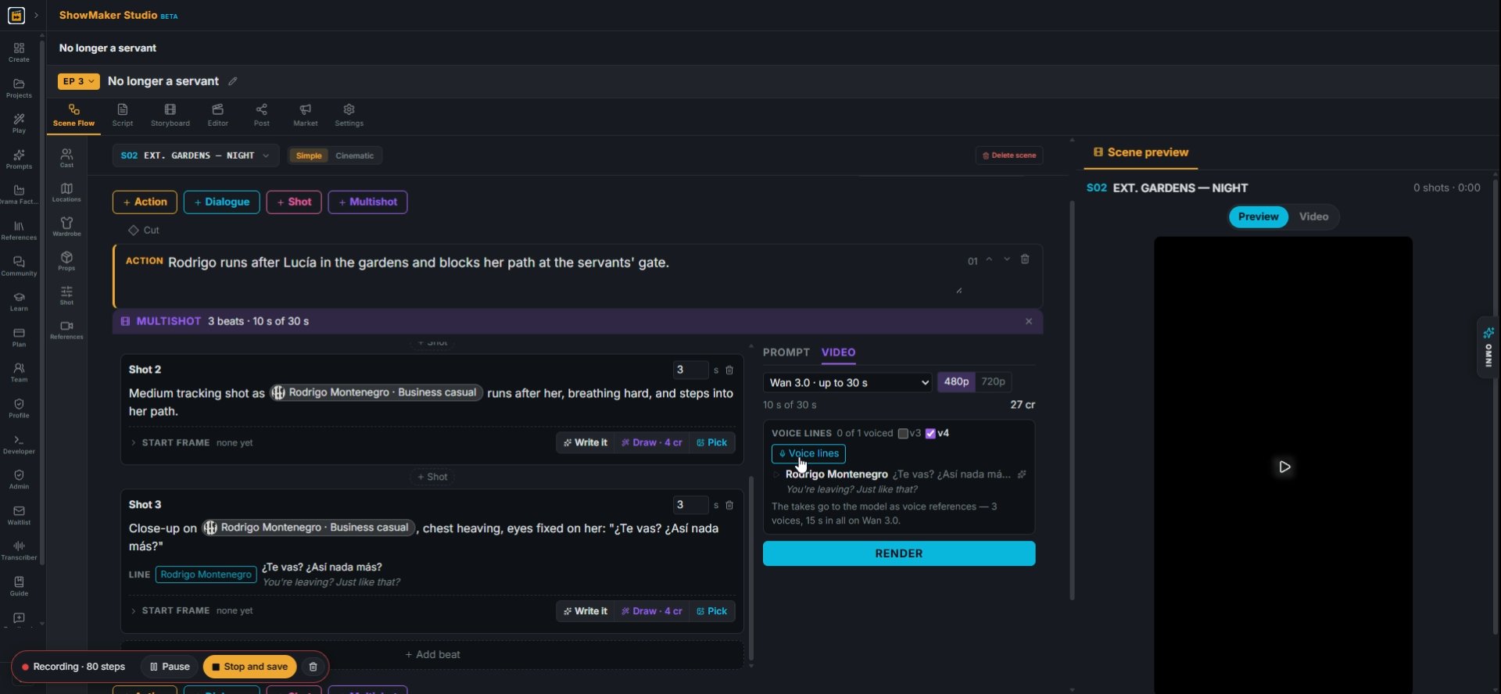Open the Prompts sidebar item
The height and width of the screenshot is (694, 1501).
pos(19,159)
